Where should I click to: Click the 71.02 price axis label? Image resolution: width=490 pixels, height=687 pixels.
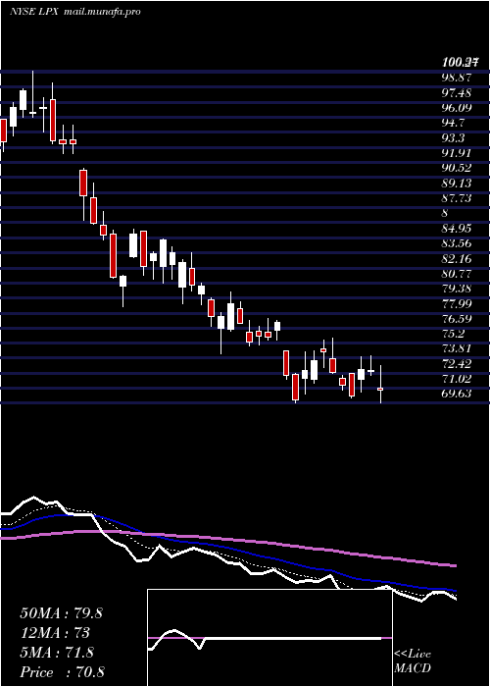point(457,380)
